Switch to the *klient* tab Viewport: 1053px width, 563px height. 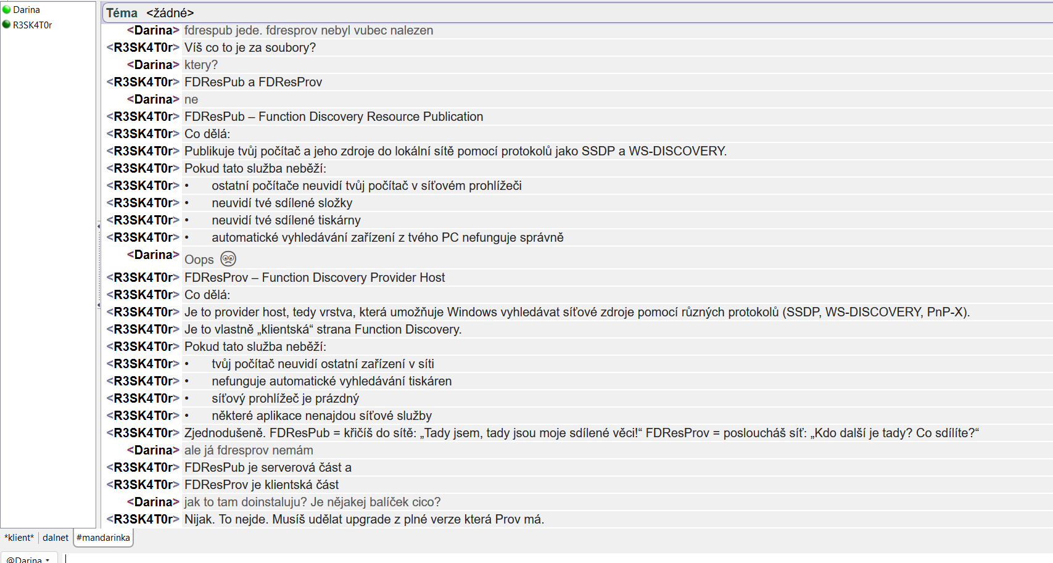pos(19,538)
